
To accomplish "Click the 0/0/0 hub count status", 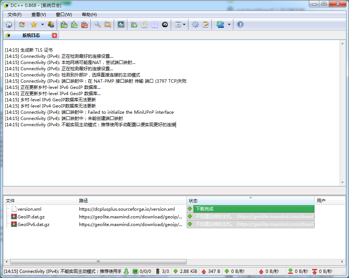I will coord(142,271).
